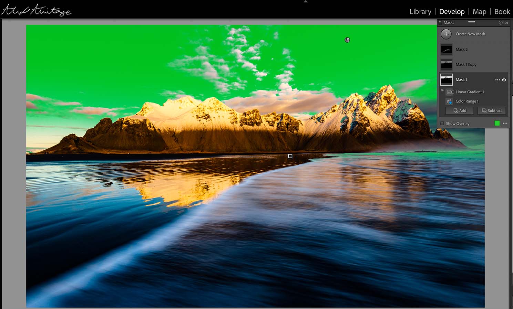The image size is (513, 309).
Task: Change the overlay color via the green swatch
Action: (x=497, y=123)
